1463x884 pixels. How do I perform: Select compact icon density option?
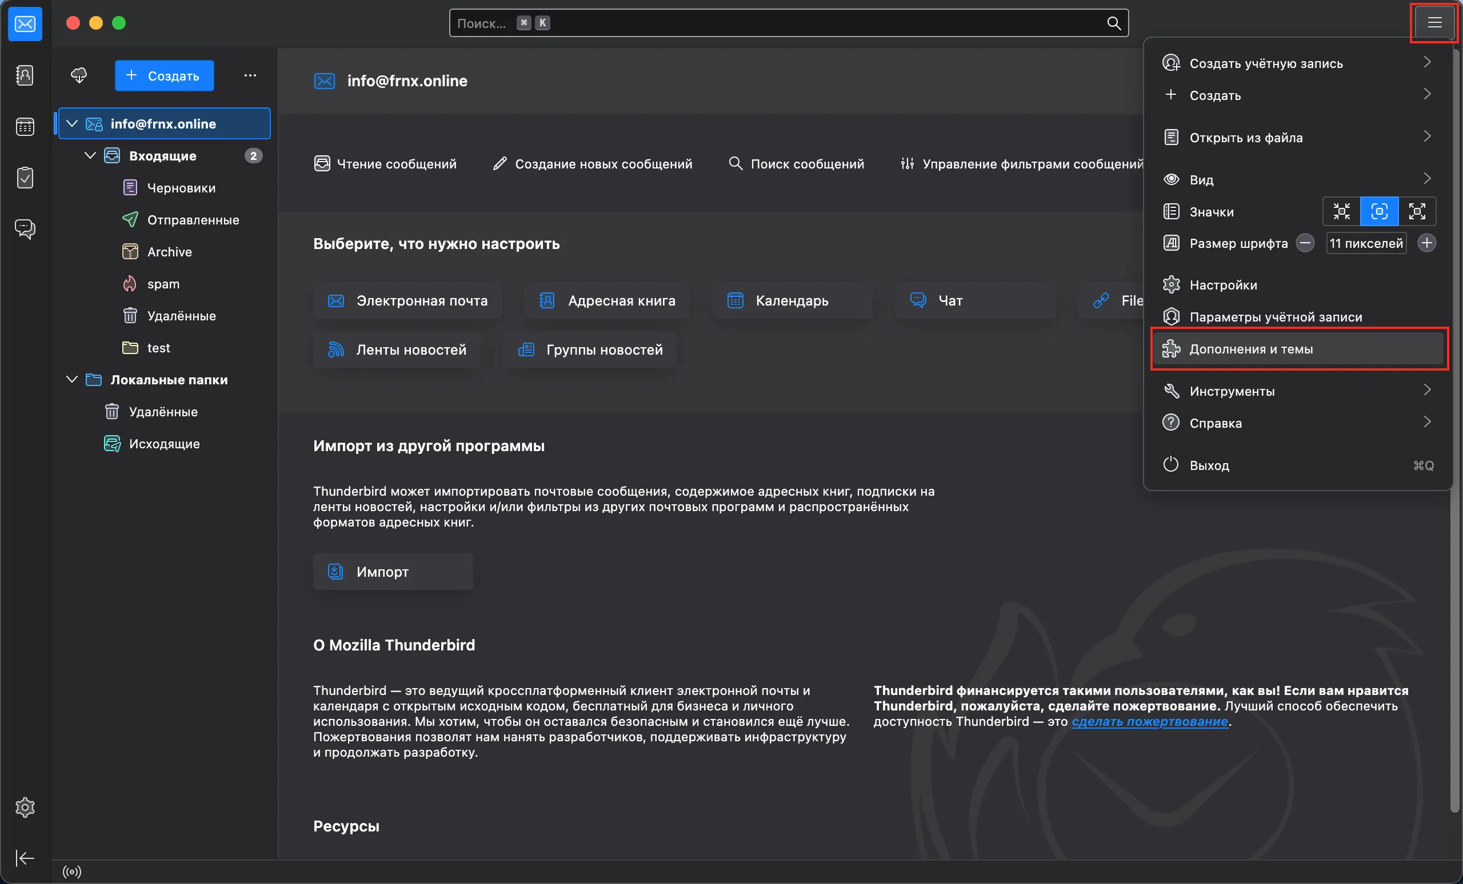click(x=1341, y=211)
